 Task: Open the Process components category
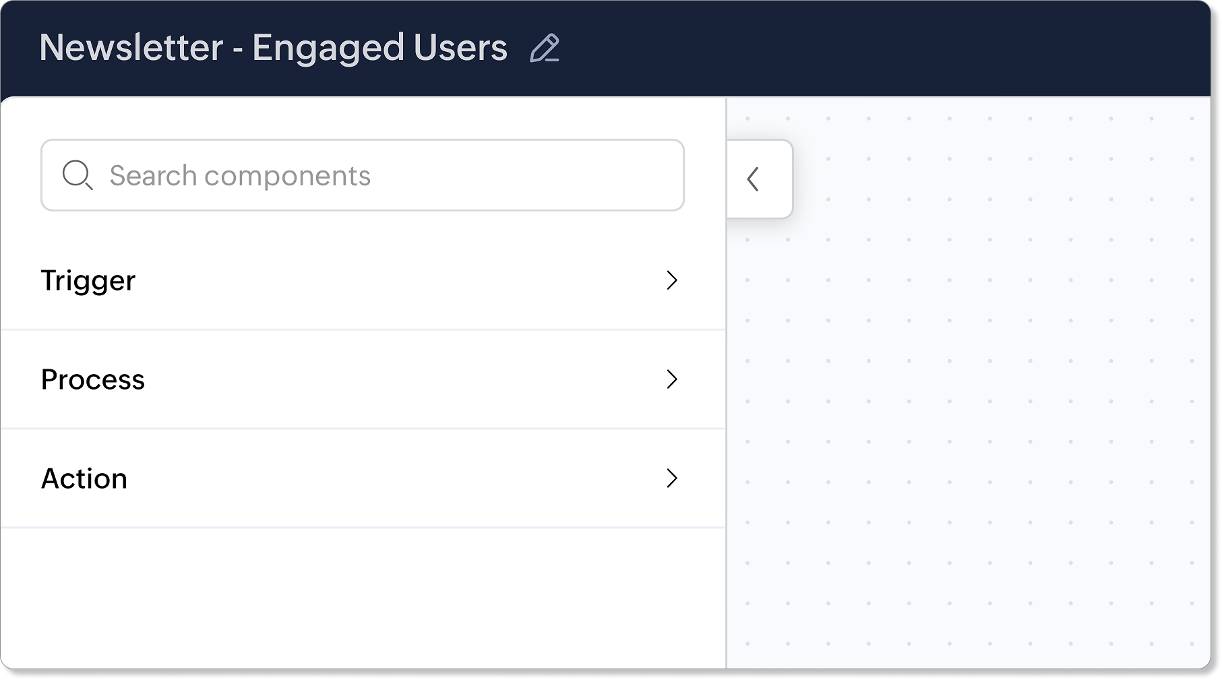point(363,379)
